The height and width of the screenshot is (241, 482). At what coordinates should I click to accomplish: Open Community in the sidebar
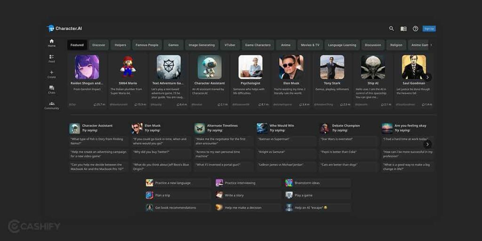(52, 105)
